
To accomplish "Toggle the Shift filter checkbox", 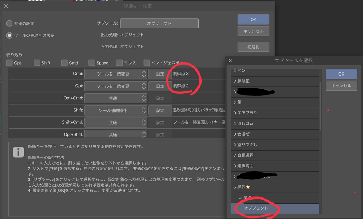I will (37, 63).
